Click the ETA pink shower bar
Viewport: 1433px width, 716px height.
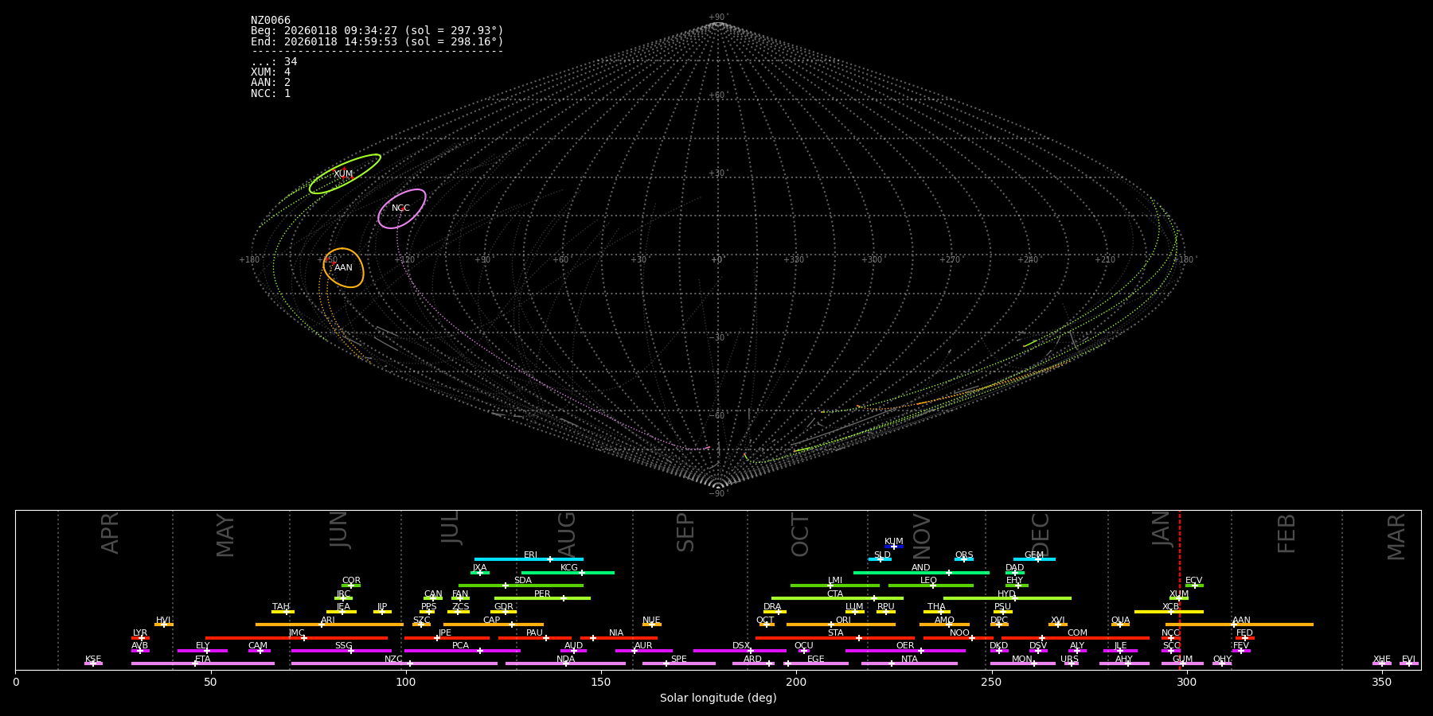click(203, 663)
